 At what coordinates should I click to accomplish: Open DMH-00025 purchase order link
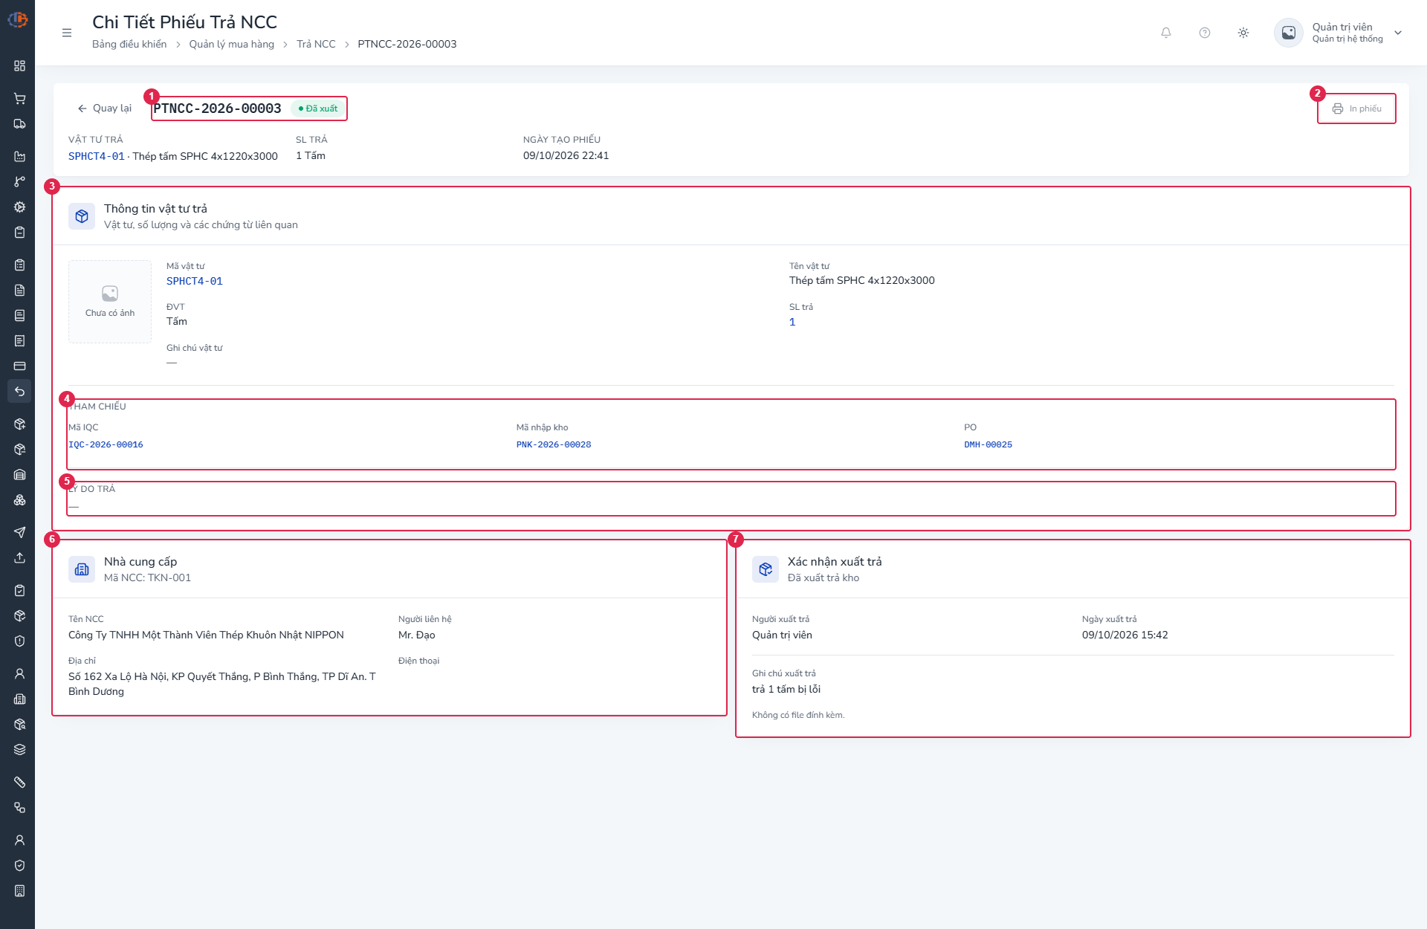[x=988, y=445]
